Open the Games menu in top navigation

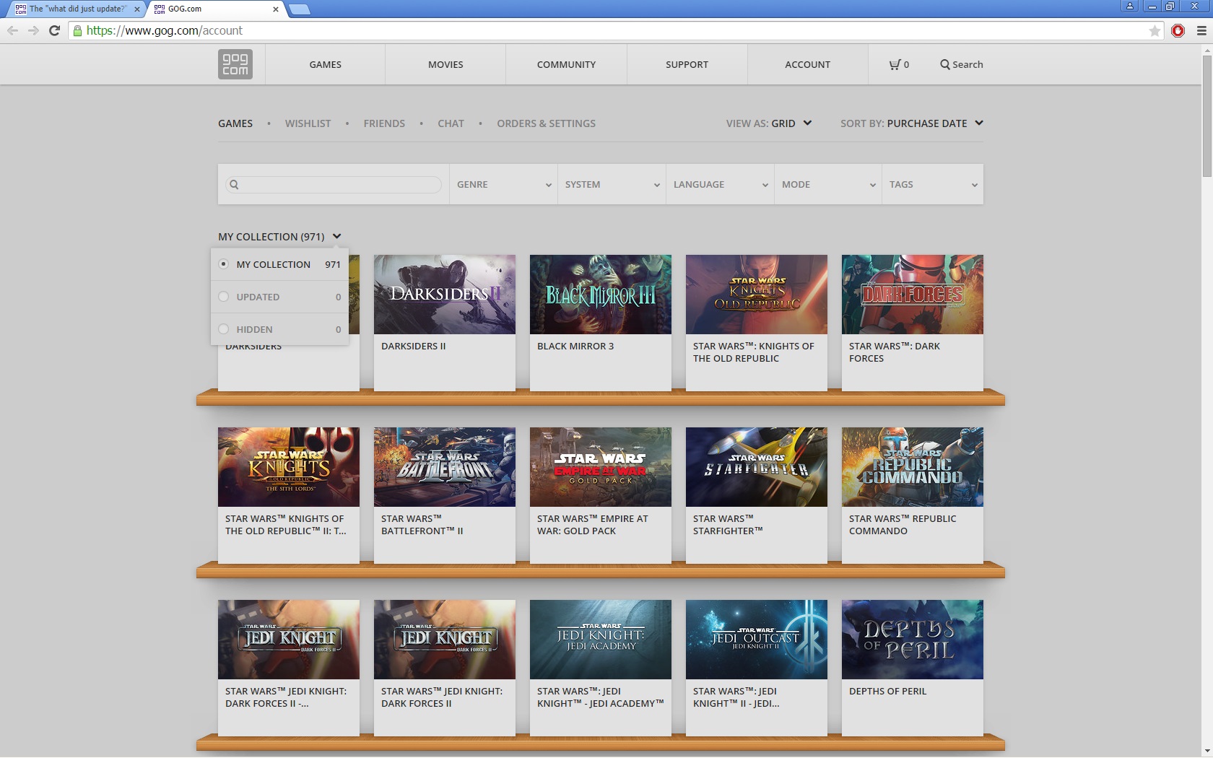(x=325, y=64)
